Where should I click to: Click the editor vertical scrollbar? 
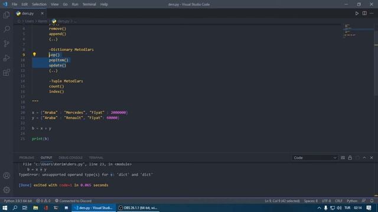point(376,60)
